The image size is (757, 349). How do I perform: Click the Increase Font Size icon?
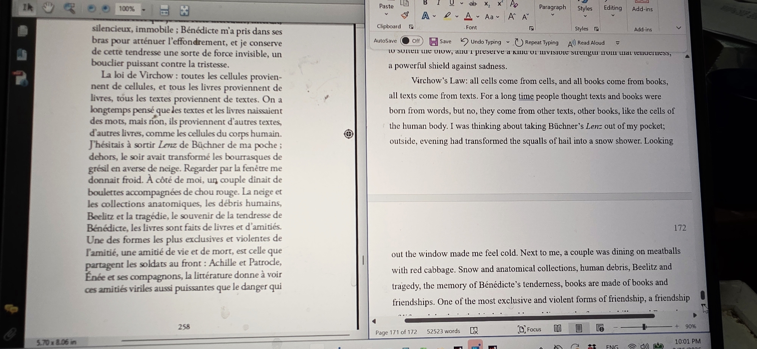(512, 16)
